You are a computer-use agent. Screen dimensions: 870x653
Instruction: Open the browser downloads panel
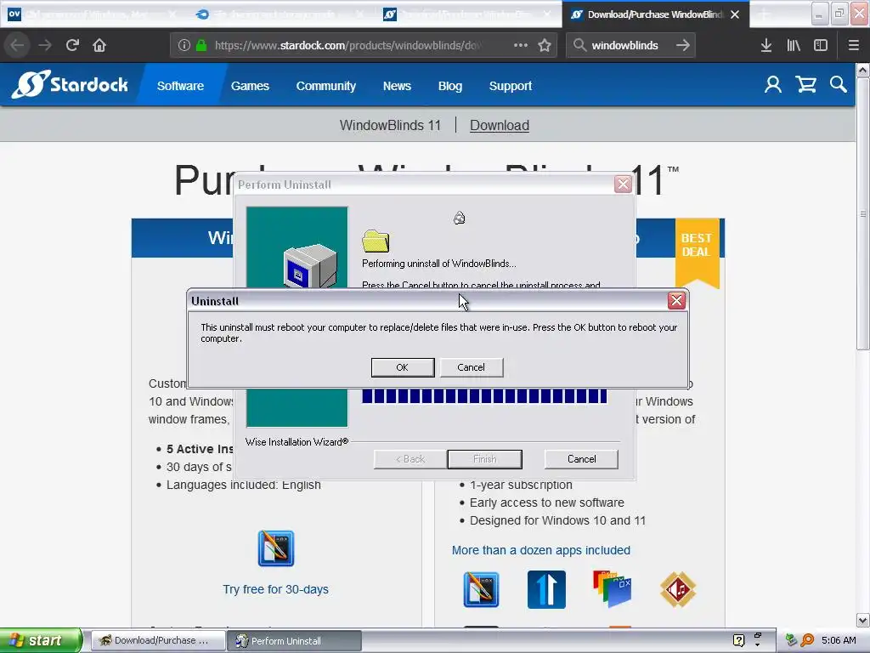[x=766, y=45]
